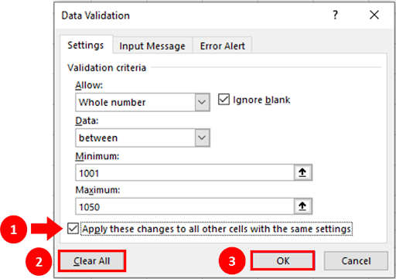Open the Allow dropdown arrow
The height and width of the screenshot is (279, 396).
pyautogui.click(x=202, y=103)
